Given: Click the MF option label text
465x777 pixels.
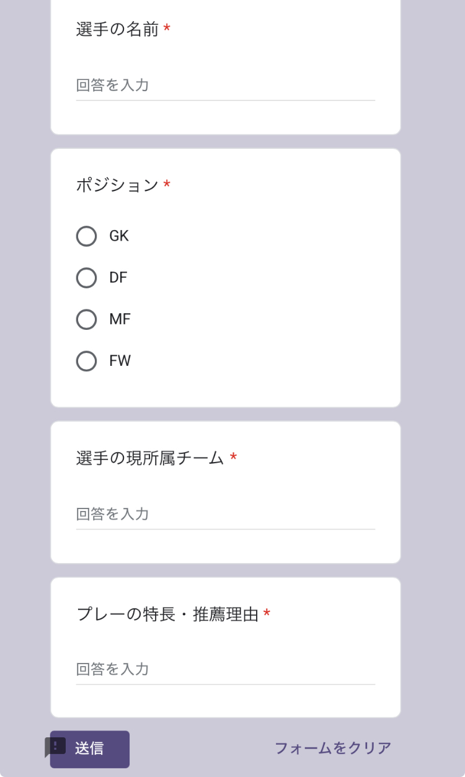Looking at the screenshot, I should coord(120,319).
